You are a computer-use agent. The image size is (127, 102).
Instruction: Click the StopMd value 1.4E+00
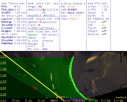point(20,40)
